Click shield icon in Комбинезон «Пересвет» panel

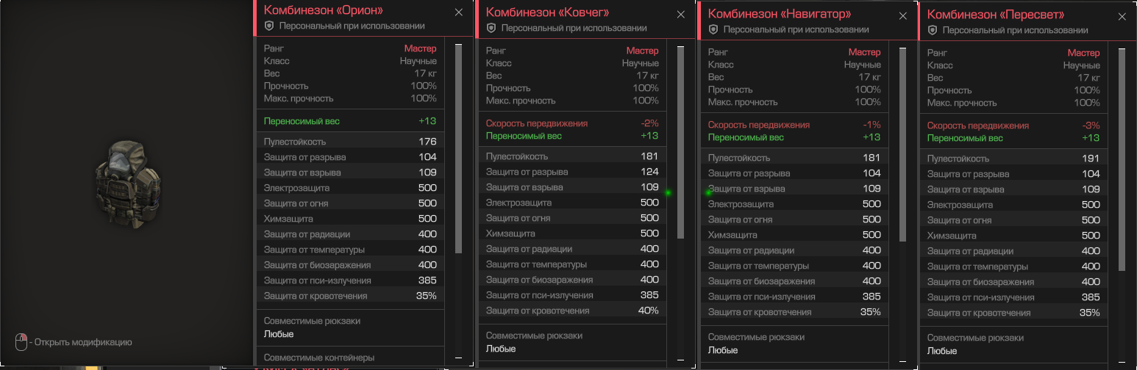933,30
